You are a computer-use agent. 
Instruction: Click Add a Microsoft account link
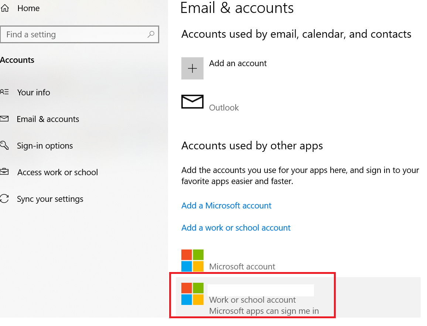[x=226, y=206]
